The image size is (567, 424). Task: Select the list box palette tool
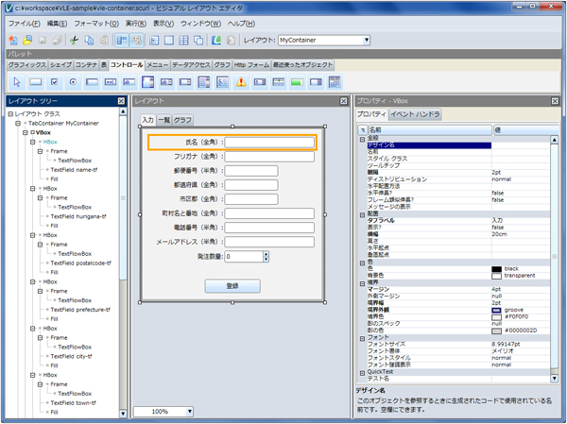coord(204,82)
